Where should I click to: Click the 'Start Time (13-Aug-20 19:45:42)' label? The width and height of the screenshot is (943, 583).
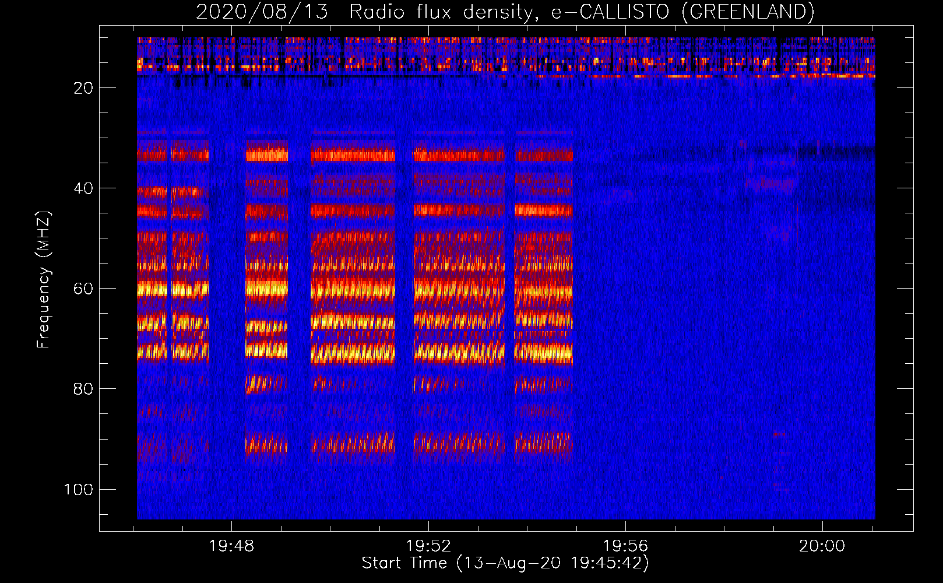coord(505,563)
